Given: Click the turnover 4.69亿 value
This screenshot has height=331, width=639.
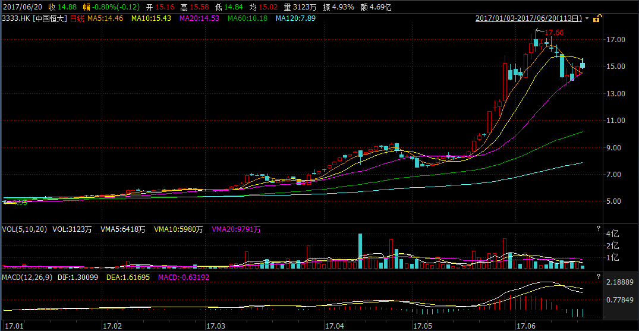Looking at the screenshot, I should (382, 7).
